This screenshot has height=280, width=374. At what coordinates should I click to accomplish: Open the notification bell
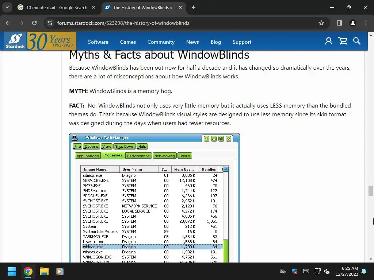coord(364,271)
